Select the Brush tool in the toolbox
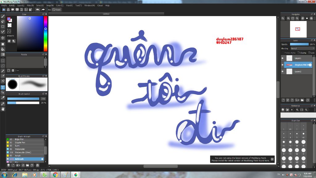Image resolution: width=316 pixels, height=178 pixels. [3, 16]
